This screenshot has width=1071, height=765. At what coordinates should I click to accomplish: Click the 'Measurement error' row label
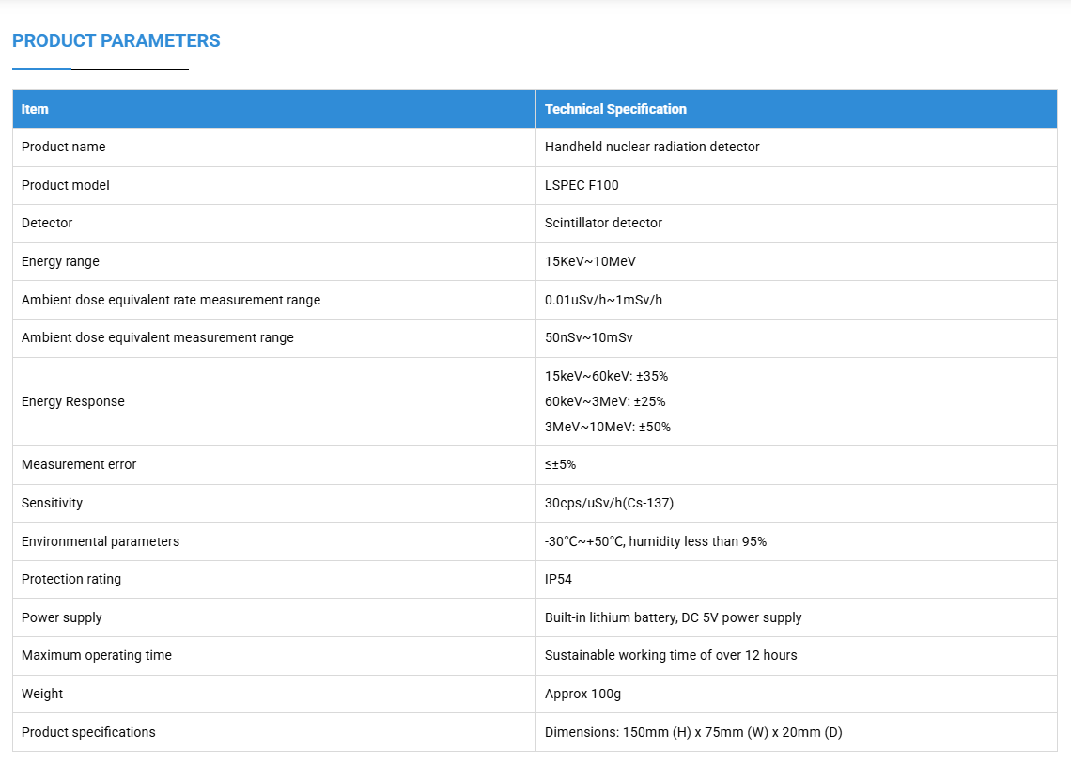(79, 464)
